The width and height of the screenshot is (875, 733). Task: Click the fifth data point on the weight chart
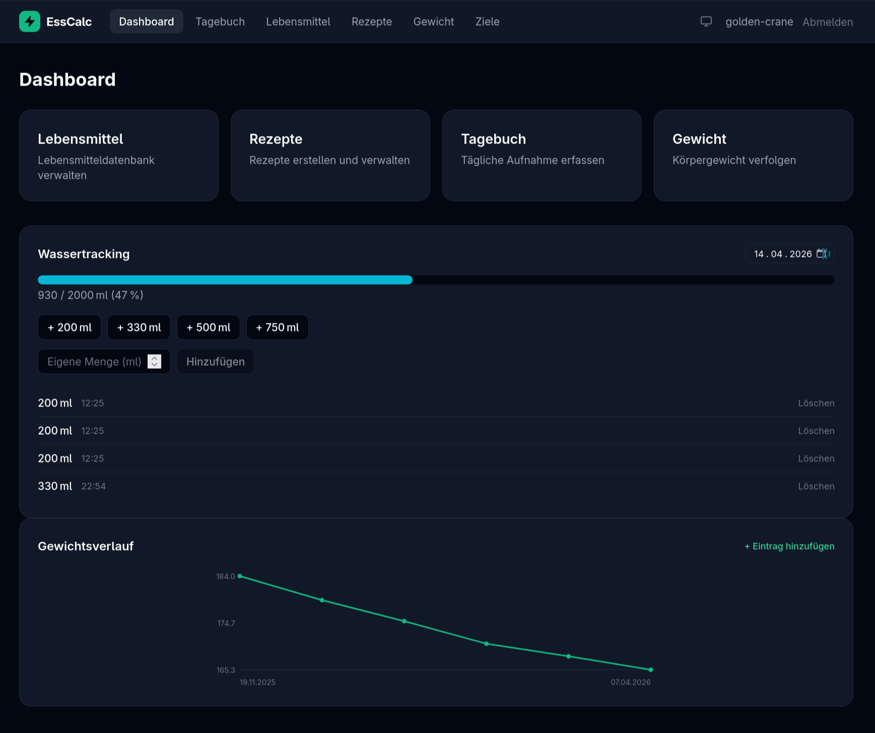click(x=569, y=656)
